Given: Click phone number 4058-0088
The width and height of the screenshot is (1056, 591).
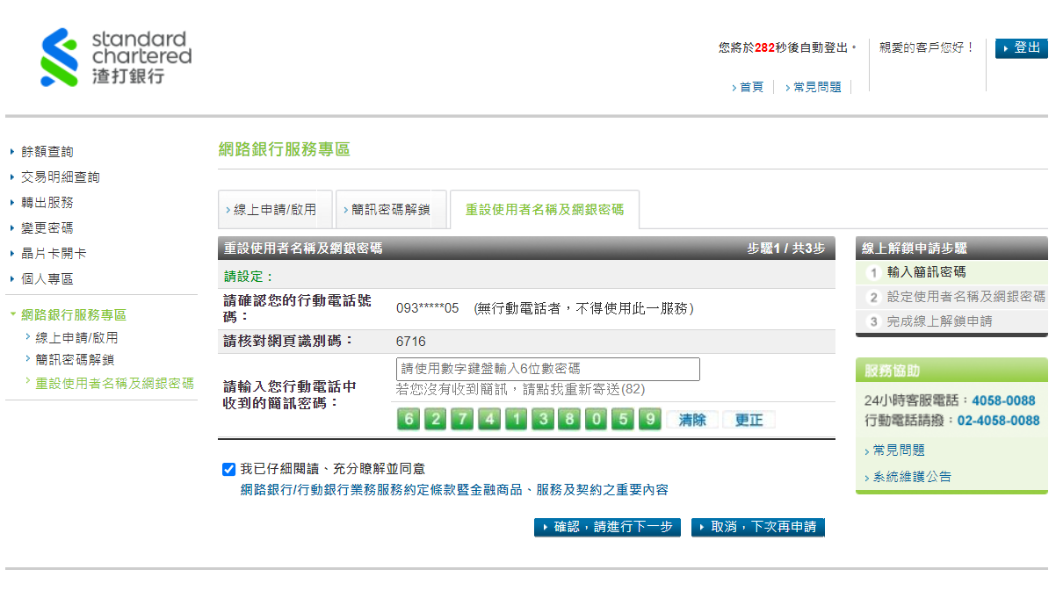Looking at the screenshot, I should pos(1003,400).
